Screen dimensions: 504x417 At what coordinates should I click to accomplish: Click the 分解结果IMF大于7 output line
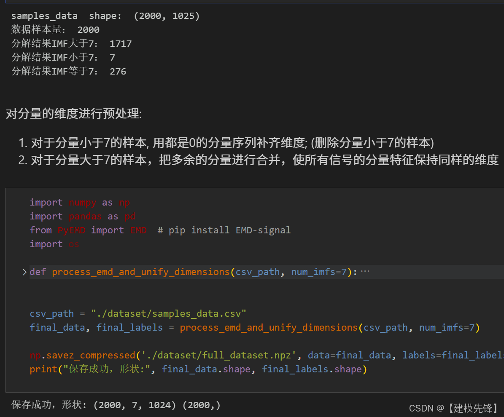[71, 43]
